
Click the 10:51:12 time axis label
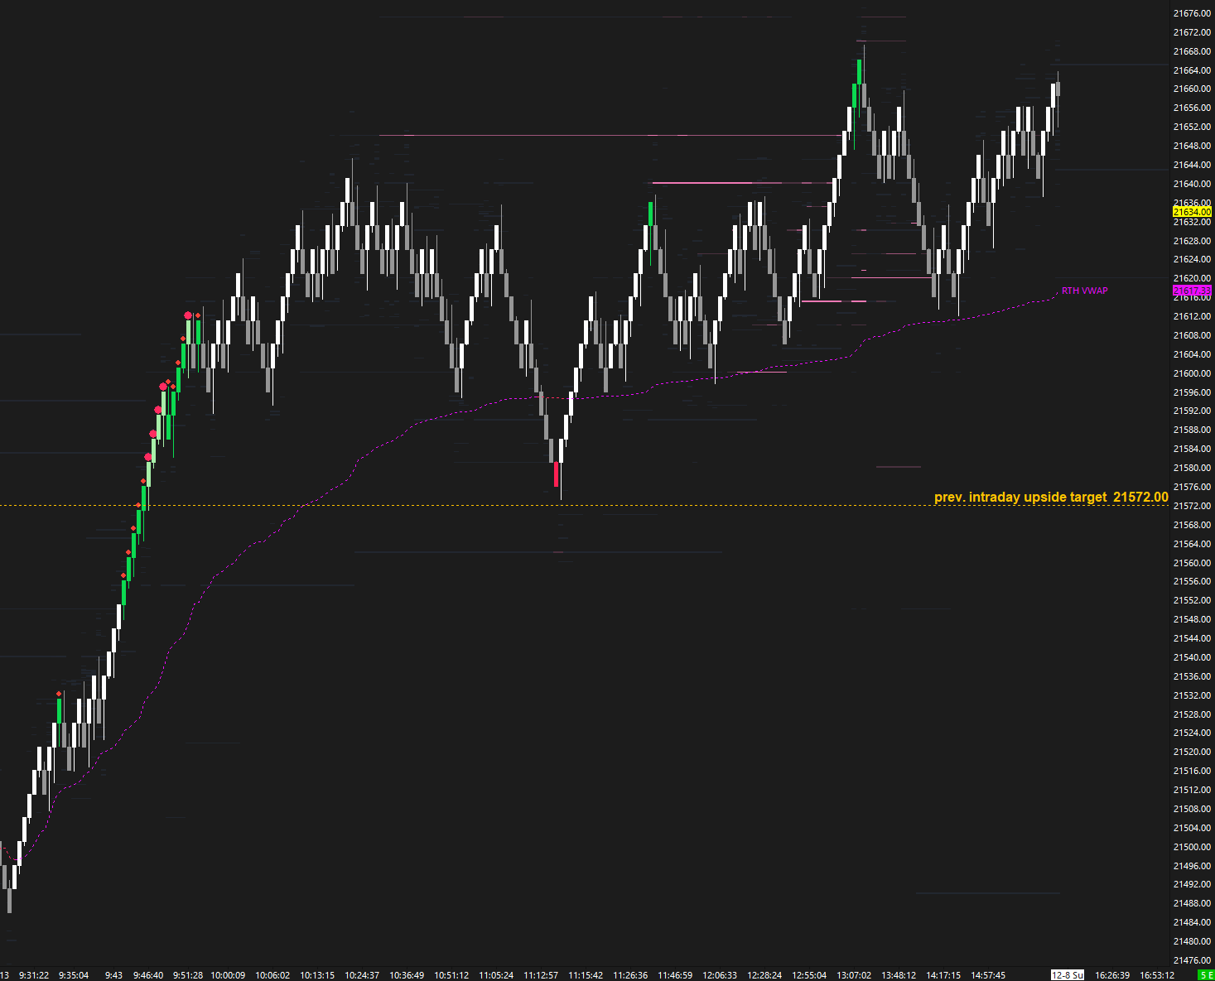(x=451, y=975)
